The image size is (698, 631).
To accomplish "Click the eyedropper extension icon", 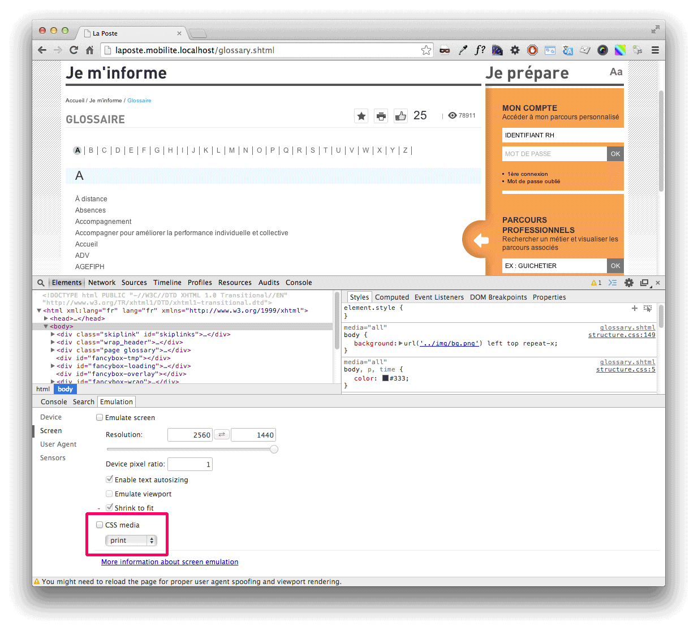I will coord(463,50).
